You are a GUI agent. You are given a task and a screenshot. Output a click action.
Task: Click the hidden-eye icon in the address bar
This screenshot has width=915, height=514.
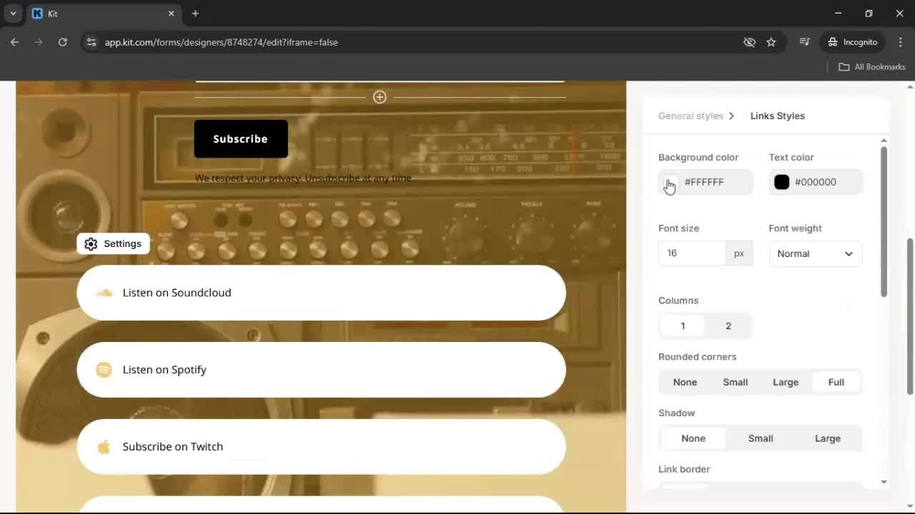click(749, 42)
